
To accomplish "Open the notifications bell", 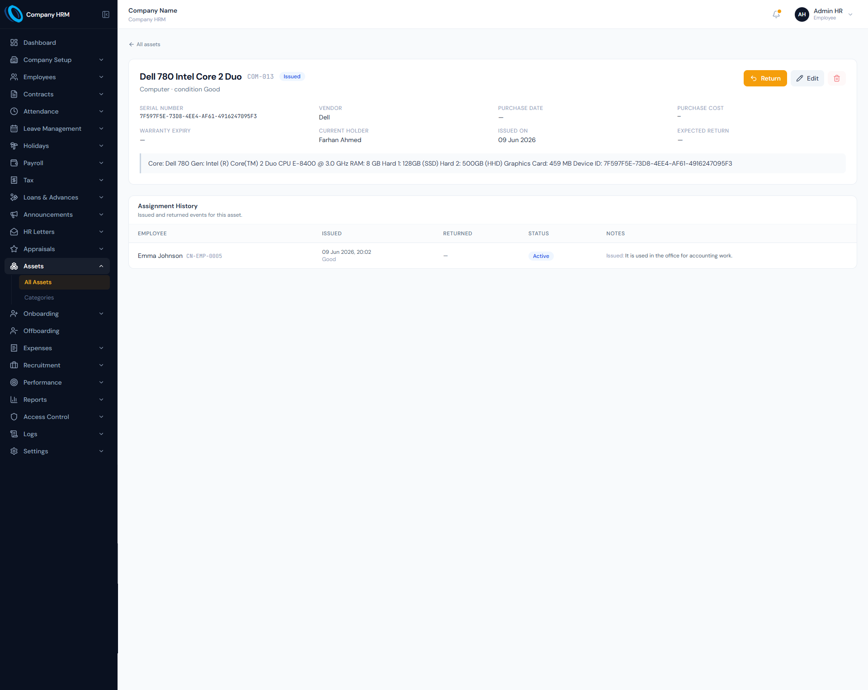I will [x=776, y=14].
